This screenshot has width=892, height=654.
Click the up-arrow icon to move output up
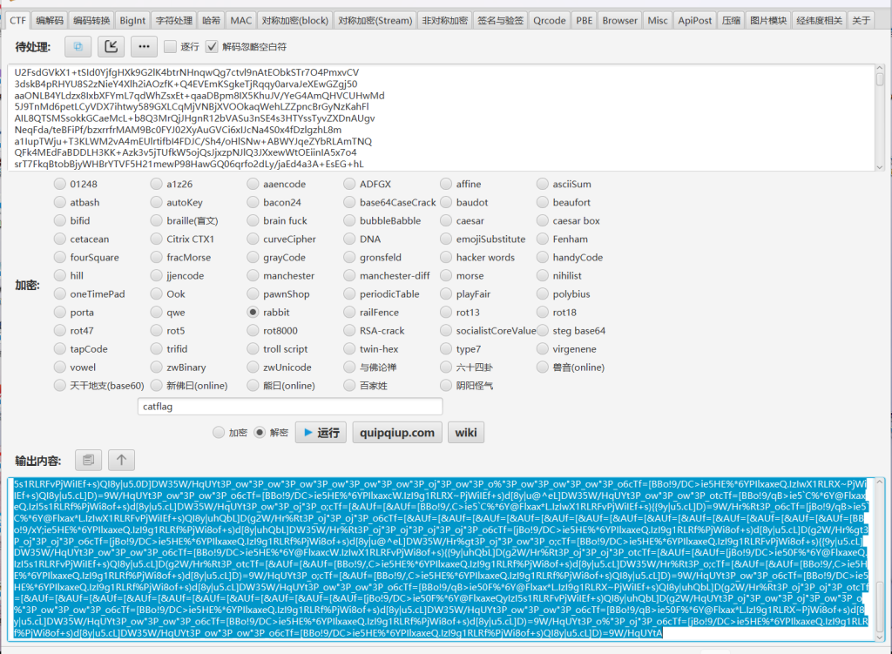[121, 460]
